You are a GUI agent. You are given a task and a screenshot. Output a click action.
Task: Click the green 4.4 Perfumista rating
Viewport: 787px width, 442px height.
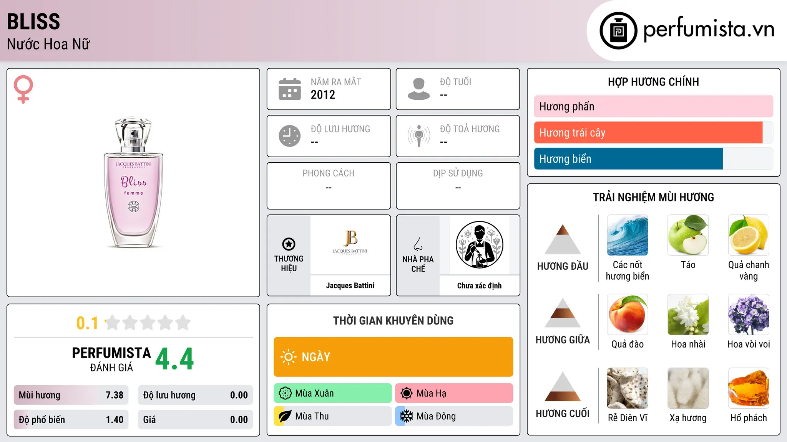pyautogui.click(x=174, y=359)
